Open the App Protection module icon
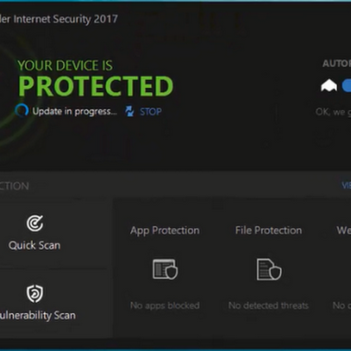The width and height of the screenshot is (351, 351). [165, 269]
